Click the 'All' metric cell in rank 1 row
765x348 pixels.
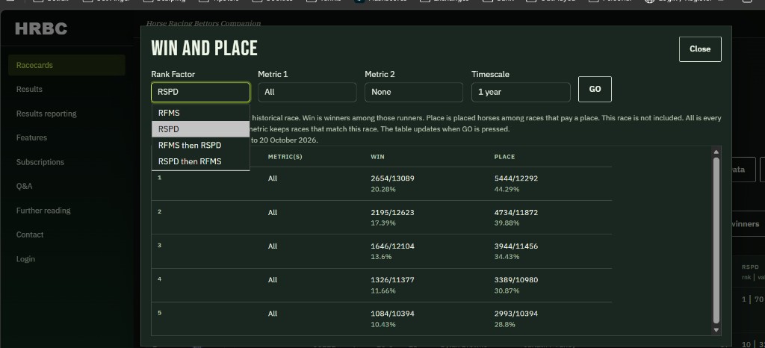pyautogui.click(x=272, y=178)
